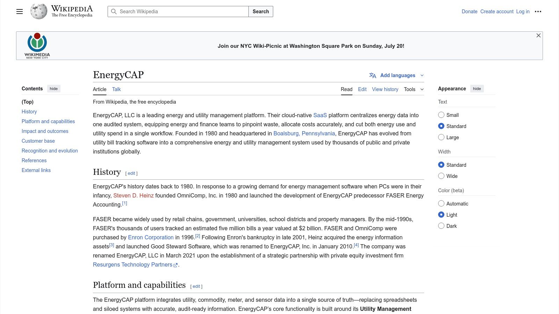Viewport: 559px width, 314px height.
Task: Jump to (Top) in contents
Action: click(x=28, y=102)
